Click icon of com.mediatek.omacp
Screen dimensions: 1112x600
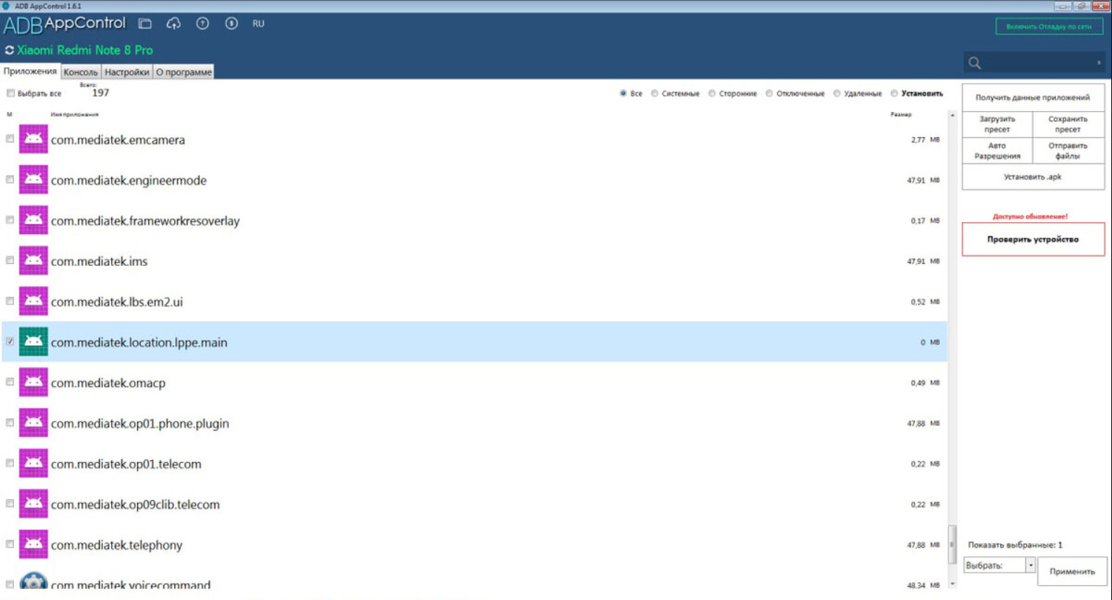pyautogui.click(x=33, y=382)
